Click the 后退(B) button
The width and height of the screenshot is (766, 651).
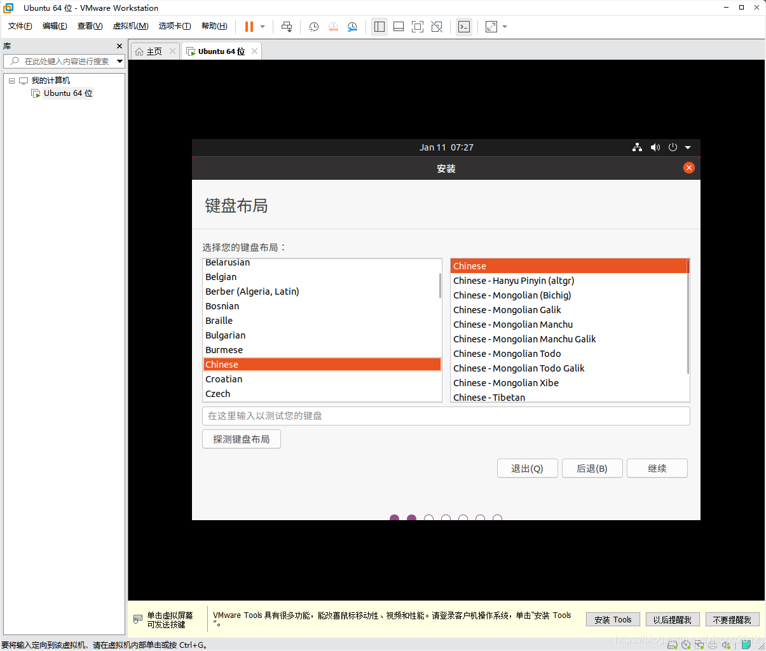pyautogui.click(x=592, y=469)
